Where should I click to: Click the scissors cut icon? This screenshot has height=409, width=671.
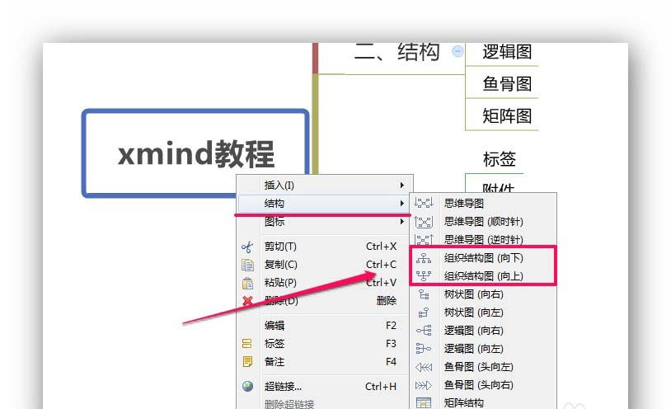(x=247, y=247)
